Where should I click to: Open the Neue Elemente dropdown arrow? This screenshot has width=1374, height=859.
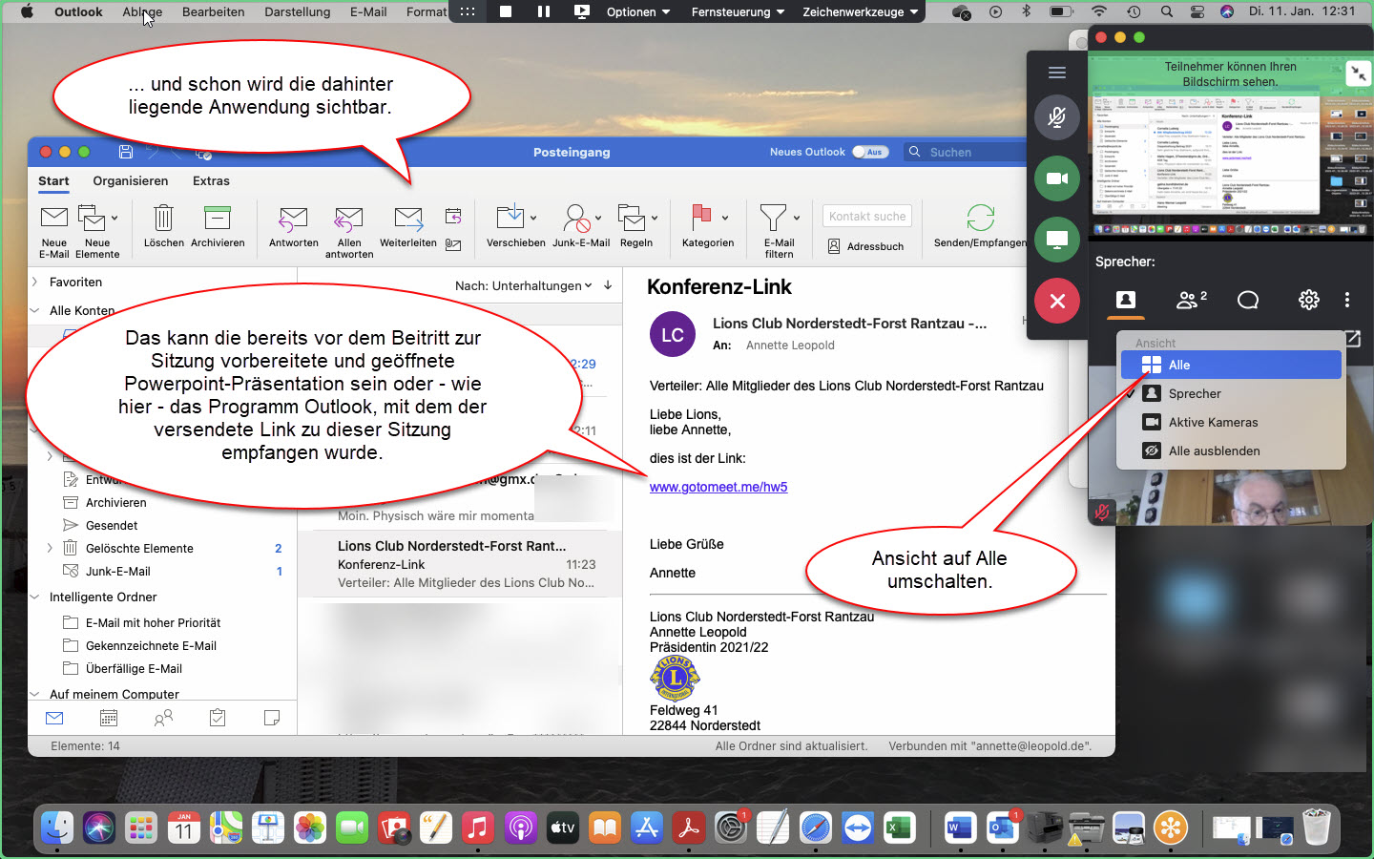tap(114, 218)
